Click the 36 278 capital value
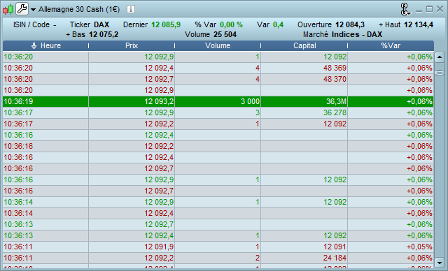448x271 pixels. (335, 113)
